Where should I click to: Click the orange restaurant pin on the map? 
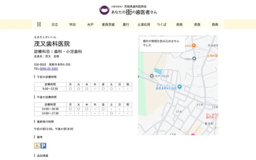193,46
